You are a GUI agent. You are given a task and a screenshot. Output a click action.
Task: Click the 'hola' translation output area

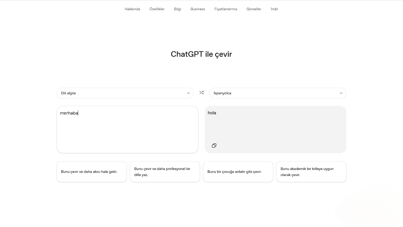click(x=275, y=126)
